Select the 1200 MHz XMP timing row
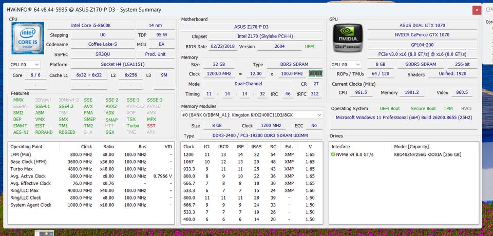This screenshot has width=493, height=236. [252, 154]
